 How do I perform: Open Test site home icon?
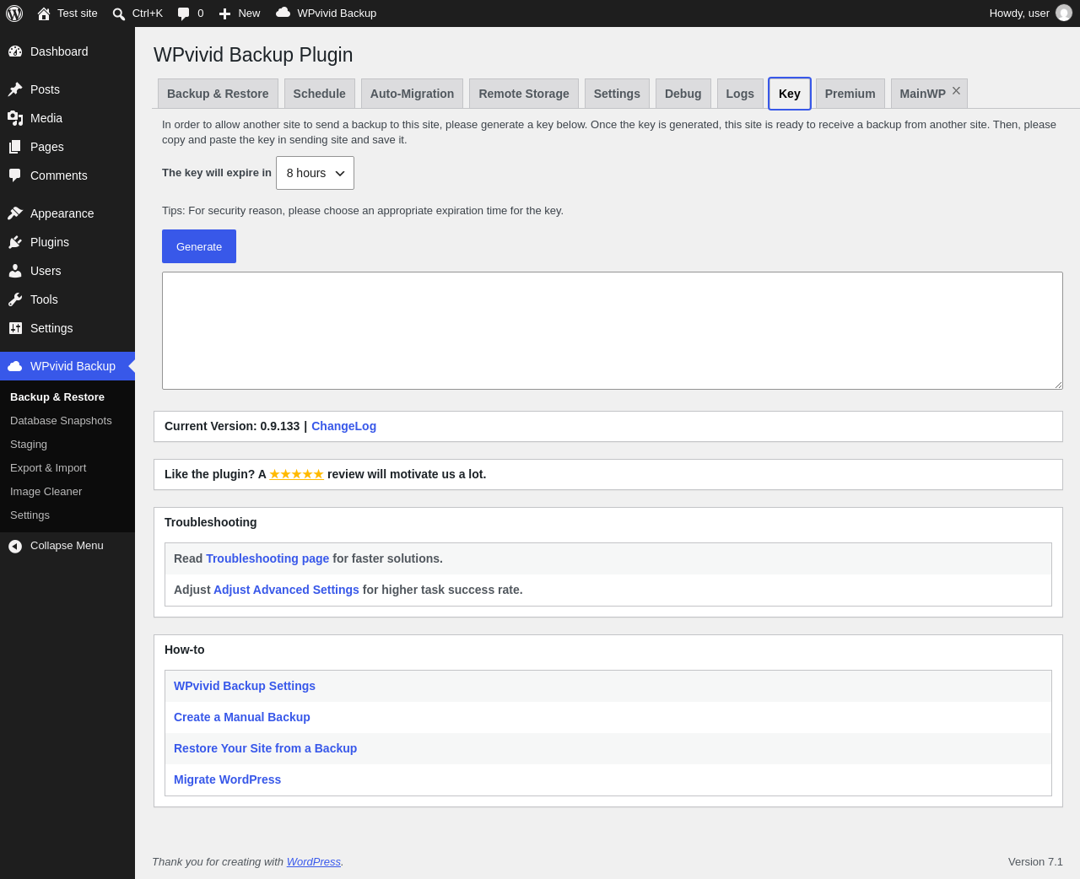(x=44, y=13)
